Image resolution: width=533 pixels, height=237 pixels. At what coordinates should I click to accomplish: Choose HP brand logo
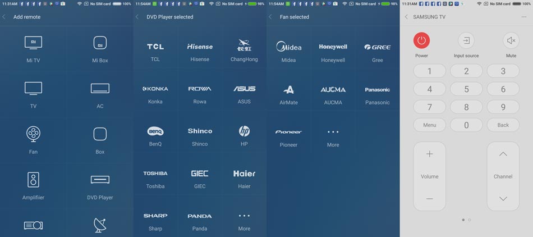coord(244,131)
